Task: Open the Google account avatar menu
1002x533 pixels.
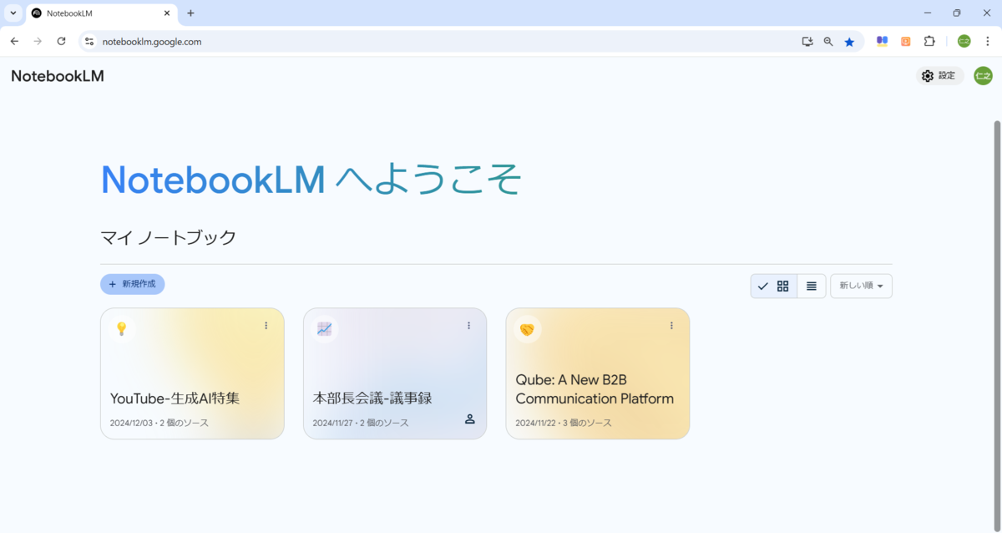Action: 983,76
